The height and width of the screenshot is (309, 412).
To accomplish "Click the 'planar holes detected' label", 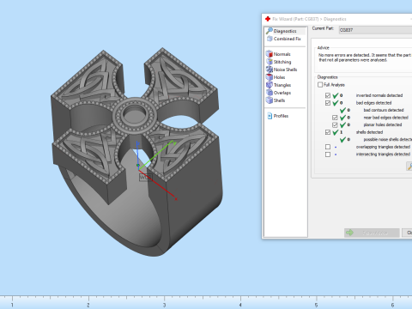I will 383,124.
